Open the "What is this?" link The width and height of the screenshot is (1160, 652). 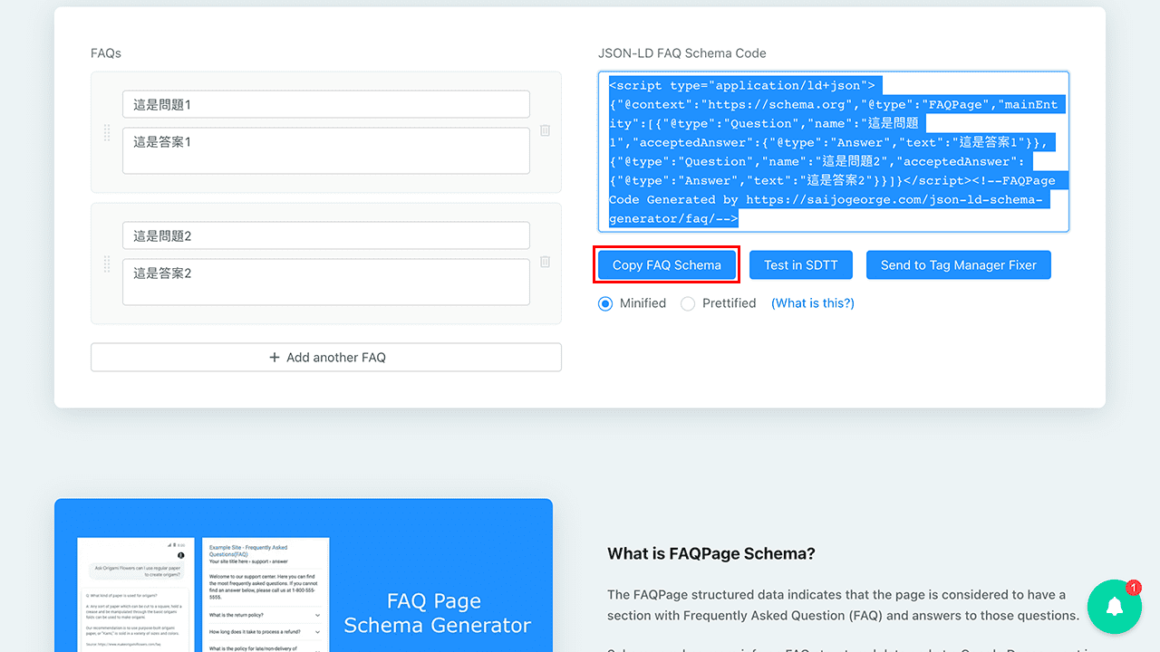(x=812, y=303)
